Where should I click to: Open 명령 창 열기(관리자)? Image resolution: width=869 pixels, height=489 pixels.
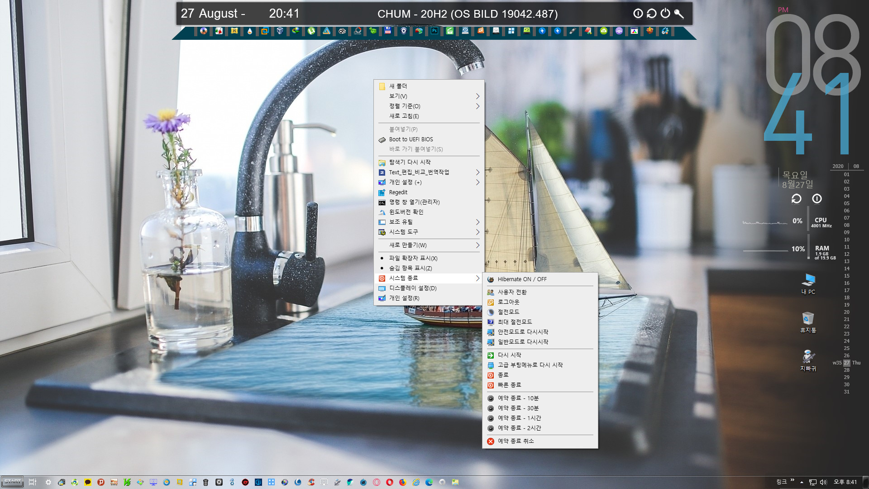click(429, 202)
